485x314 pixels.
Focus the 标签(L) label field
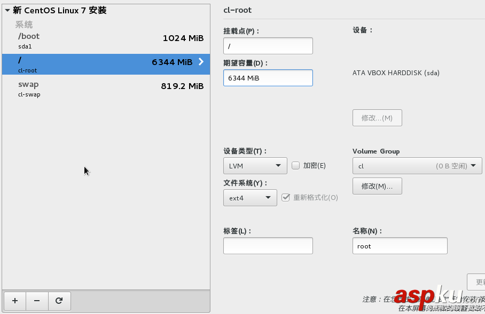[x=268, y=246]
